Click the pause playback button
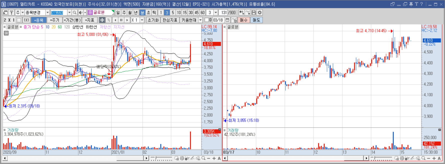445x164 pixels. pyautogui.click(x=121, y=20)
